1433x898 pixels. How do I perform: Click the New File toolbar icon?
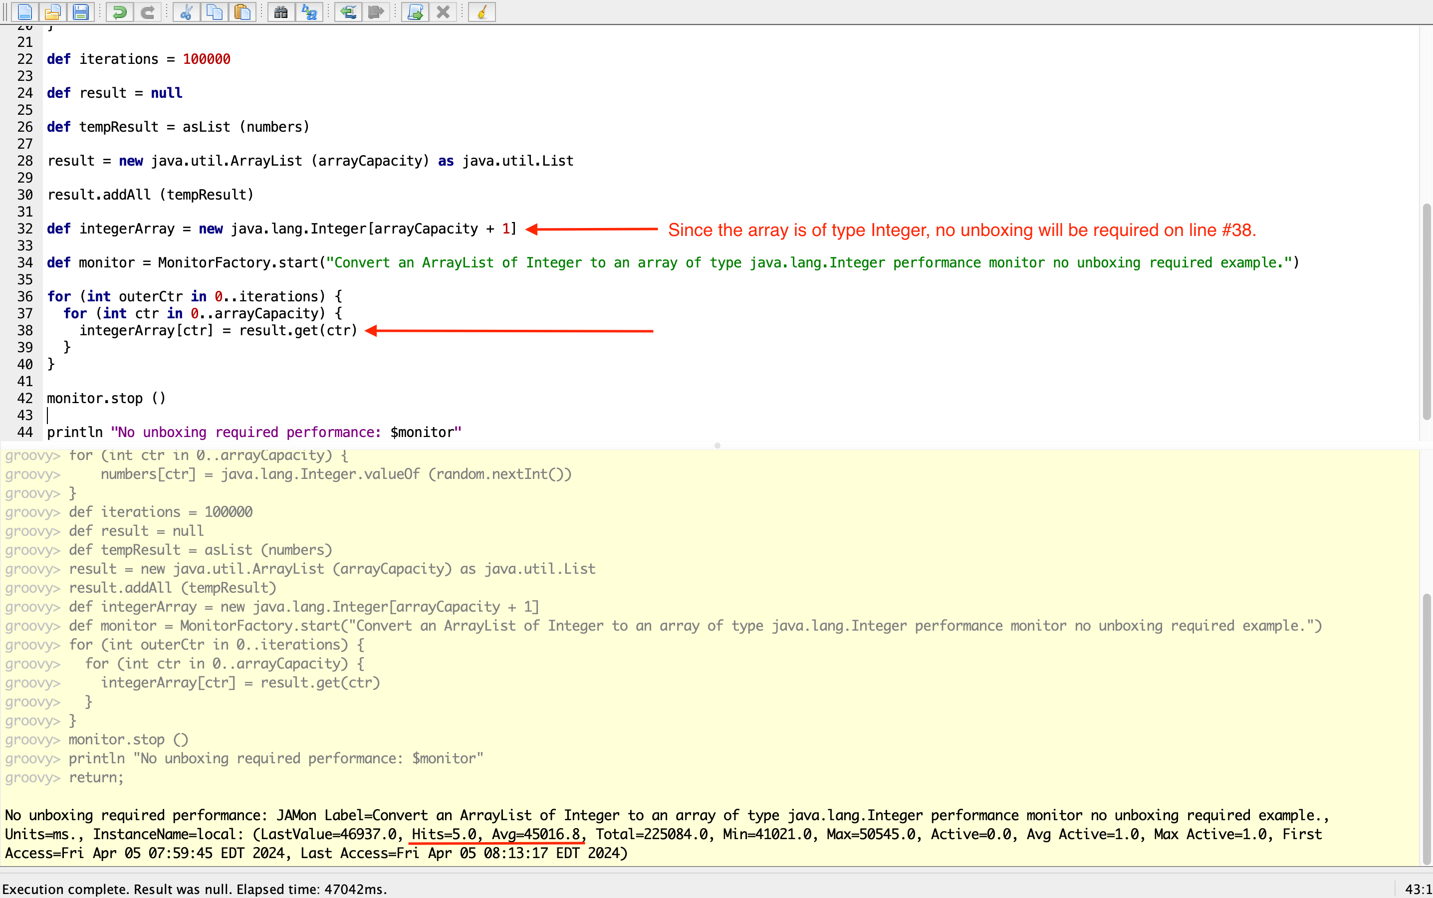[x=25, y=12]
